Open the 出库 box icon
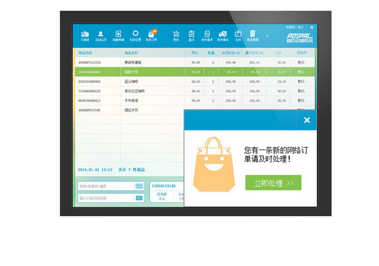This screenshot has width=379, height=266. [238, 35]
